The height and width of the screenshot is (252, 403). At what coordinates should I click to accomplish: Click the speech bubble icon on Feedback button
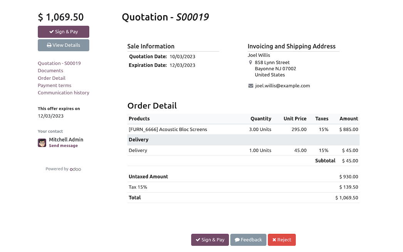coord(237,240)
